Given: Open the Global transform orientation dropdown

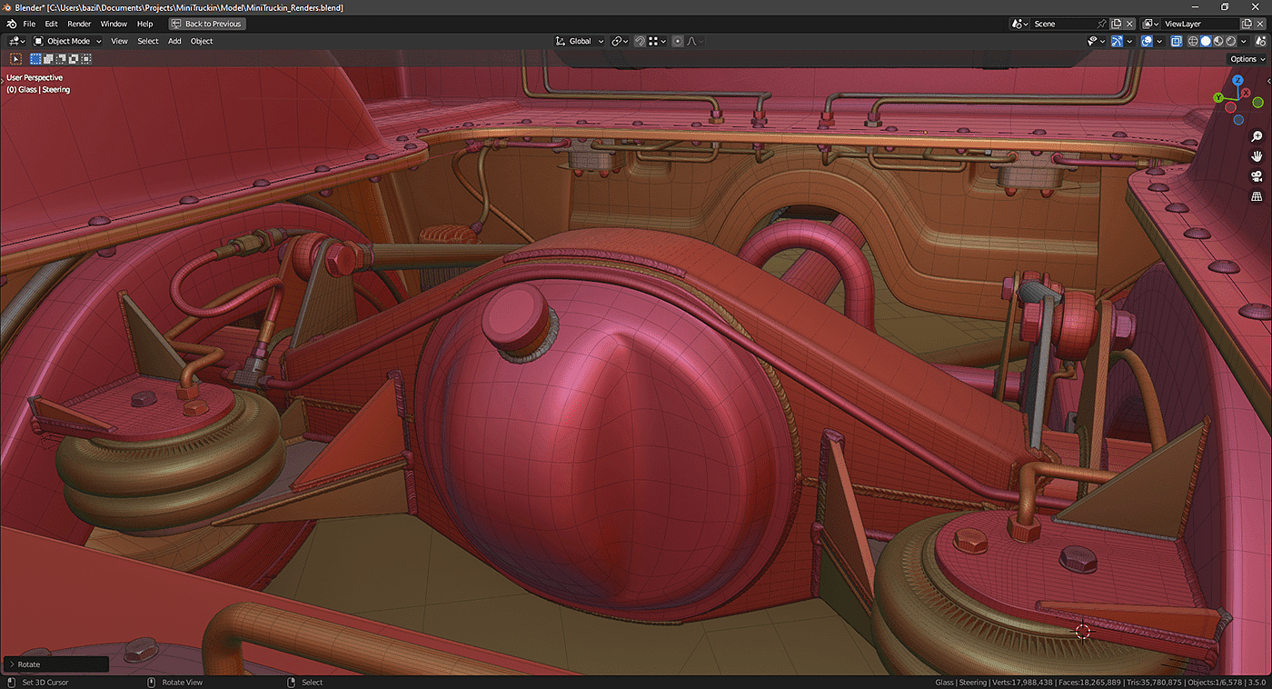Looking at the screenshot, I should 580,41.
